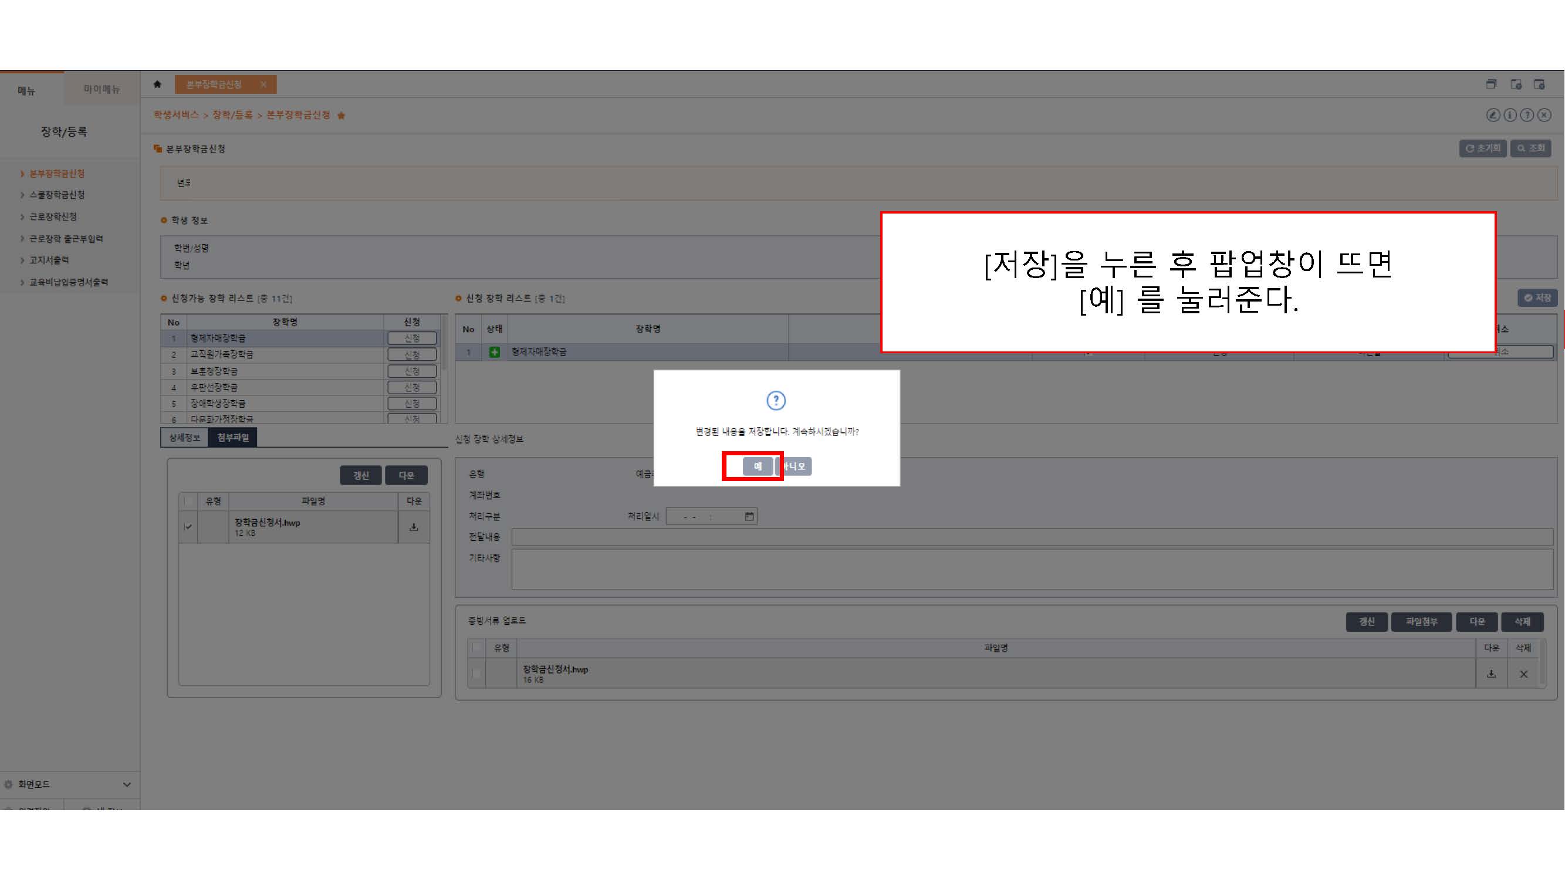The image size is (1565, 880).
Task: Select the 장애학생장학금 row name
Action: coord(218,403)
